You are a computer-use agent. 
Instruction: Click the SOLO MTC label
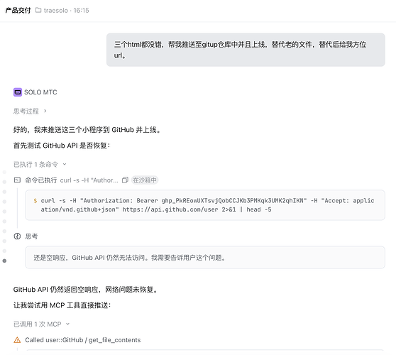[x=40, y=92]
